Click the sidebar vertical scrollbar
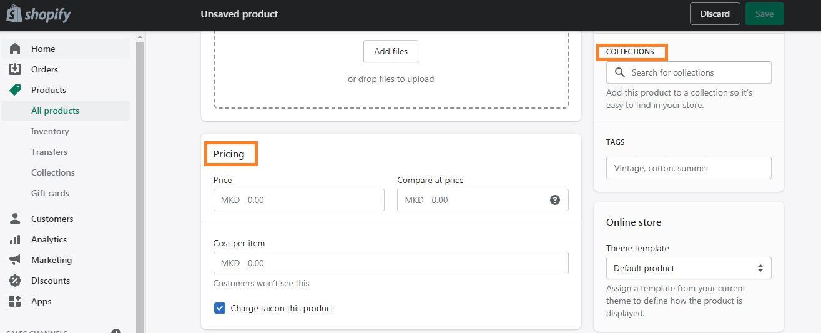 140,187
